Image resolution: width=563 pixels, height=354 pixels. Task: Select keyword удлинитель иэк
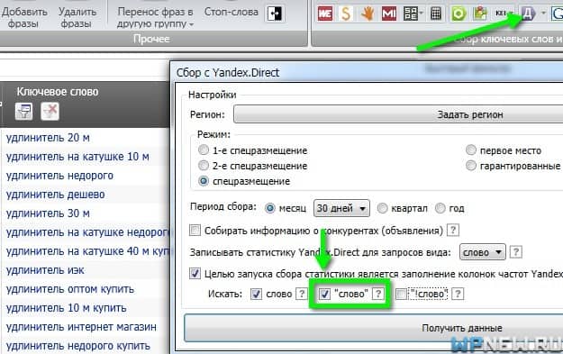(45, 270)
